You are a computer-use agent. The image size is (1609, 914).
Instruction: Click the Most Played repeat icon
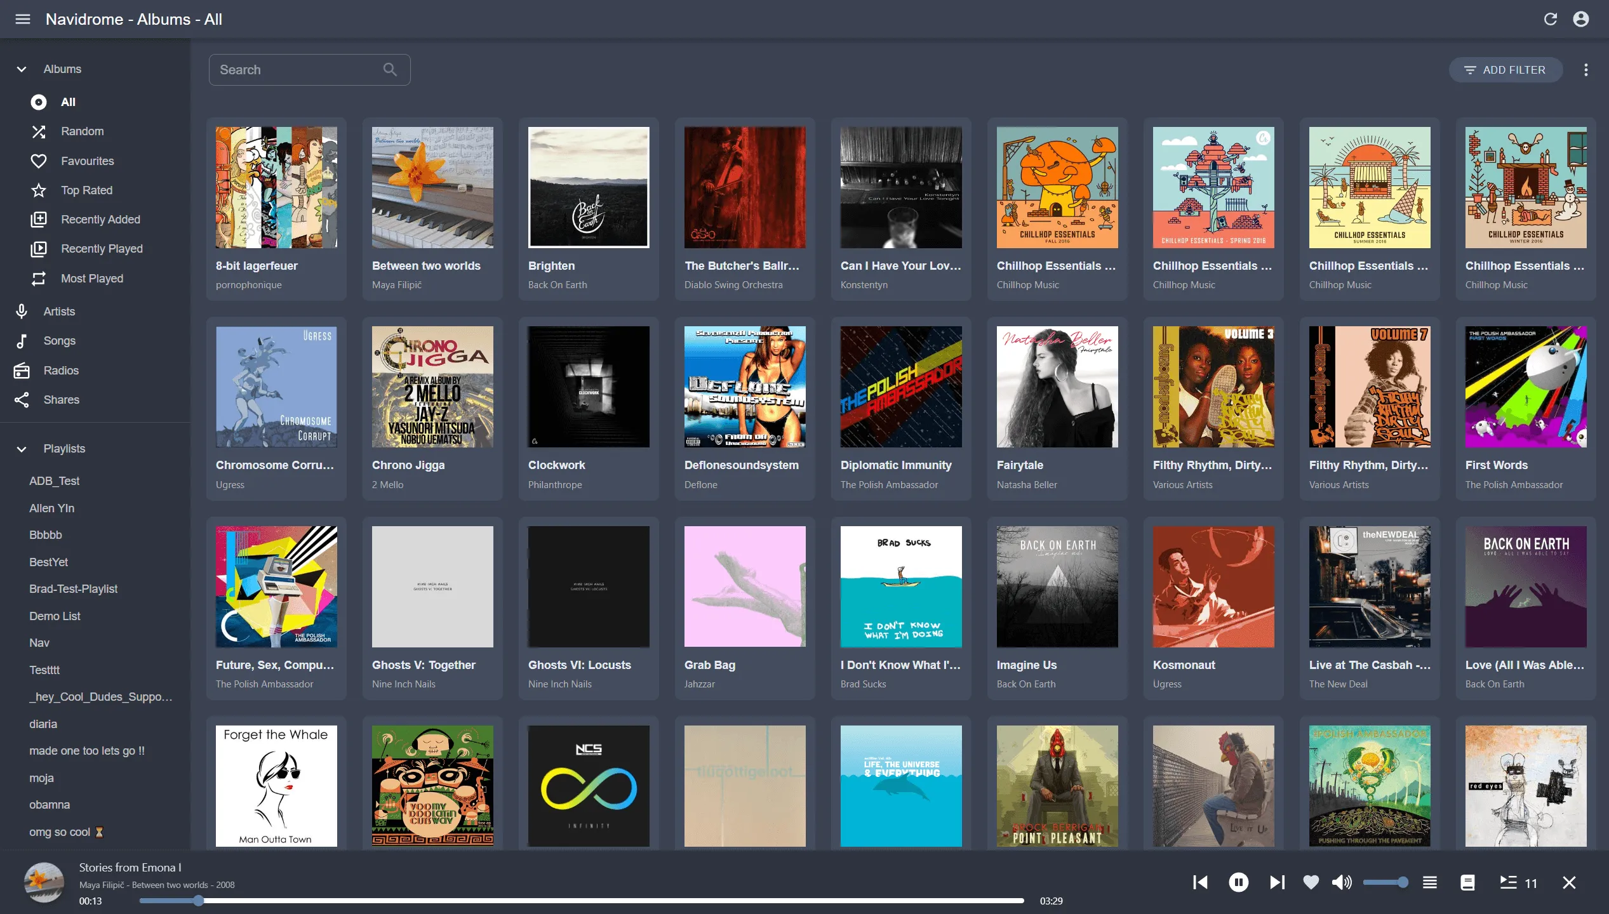click(39, 279)
